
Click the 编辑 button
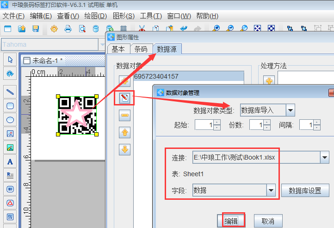tap(231, 221)
